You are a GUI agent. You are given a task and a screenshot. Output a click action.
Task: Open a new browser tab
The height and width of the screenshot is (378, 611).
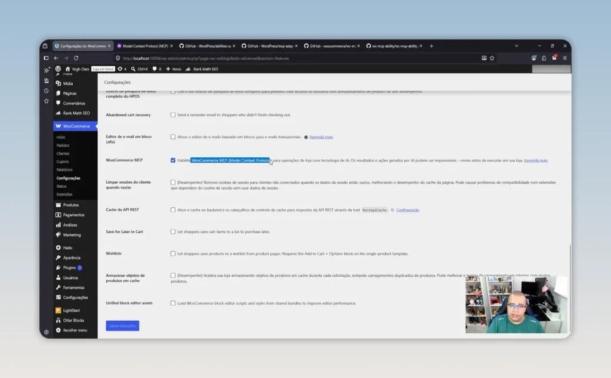(x=431, y=46)
